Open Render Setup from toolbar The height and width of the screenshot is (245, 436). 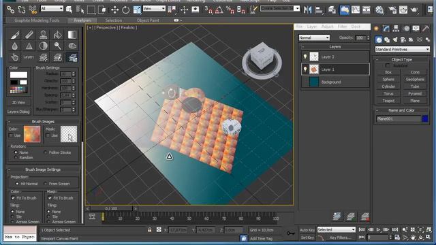(x=392, y=10)
